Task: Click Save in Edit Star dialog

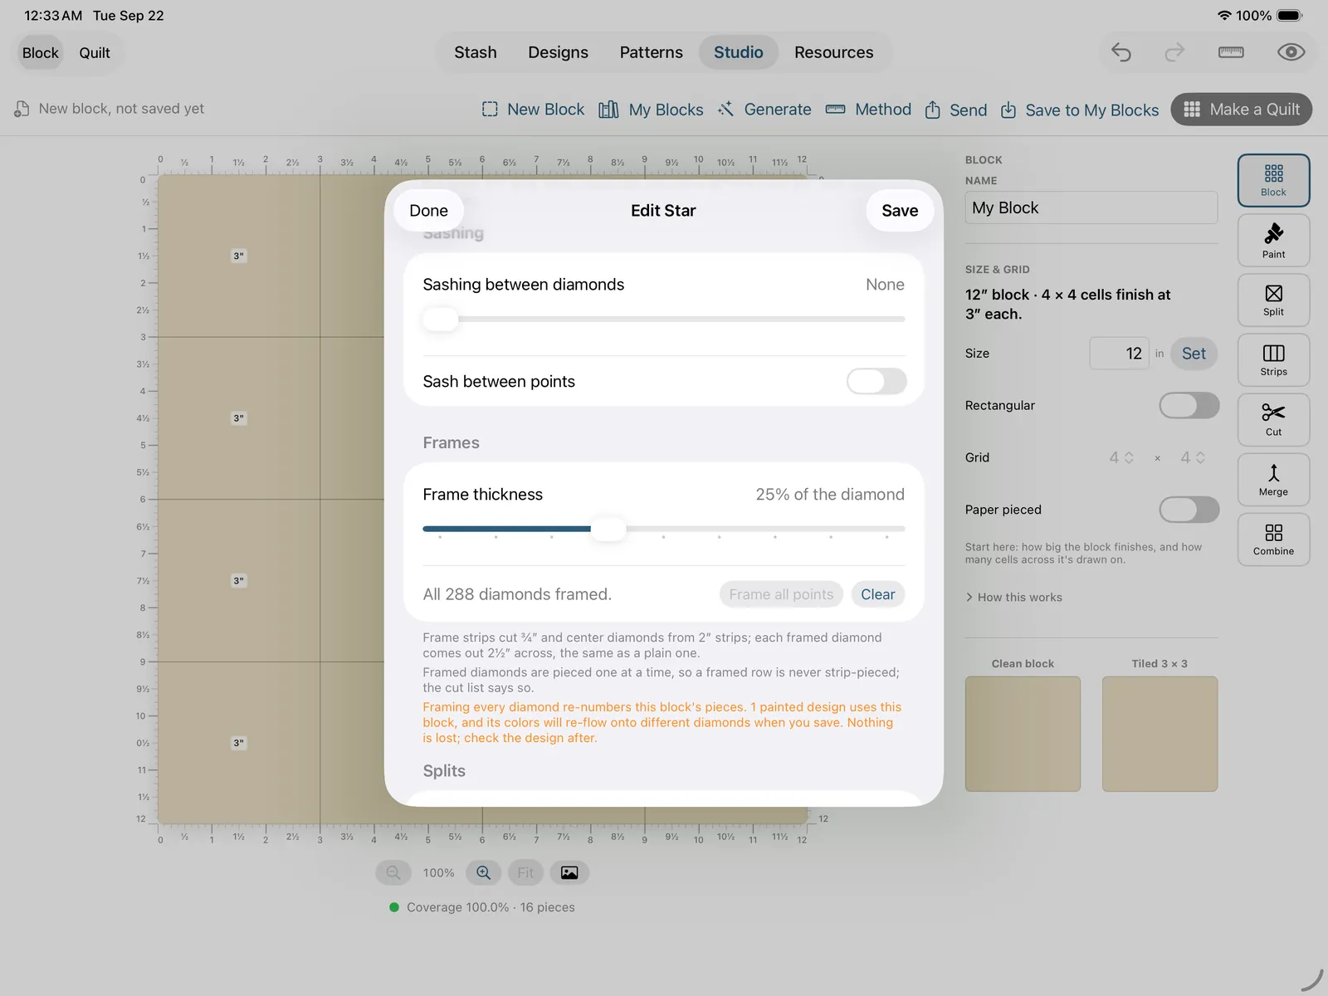Action: pos(900,211)
